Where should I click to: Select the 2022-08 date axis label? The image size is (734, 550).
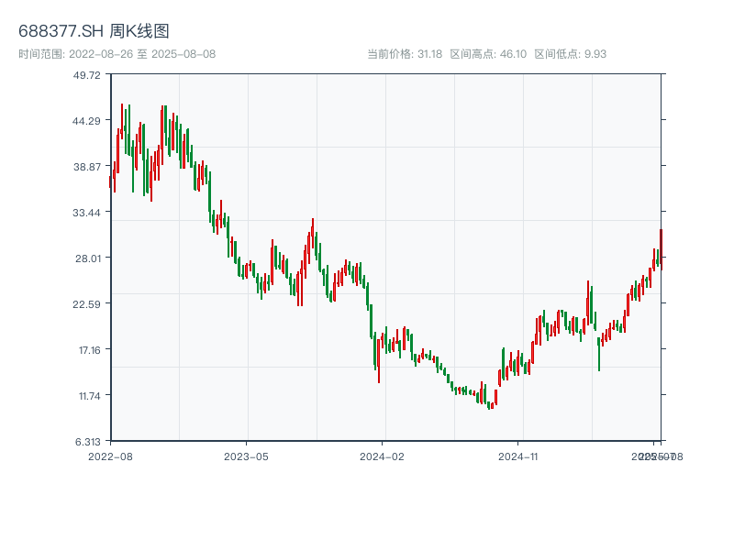pyautogui.click(x=110, y=456)
